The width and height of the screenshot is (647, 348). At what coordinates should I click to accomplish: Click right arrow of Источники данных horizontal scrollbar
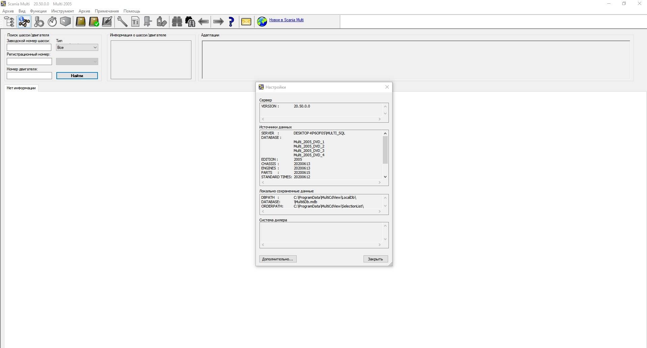[x=379, y=182]
